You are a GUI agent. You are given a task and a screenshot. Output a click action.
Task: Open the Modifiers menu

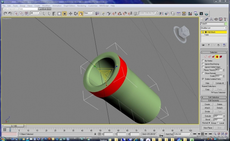[46, 6]
